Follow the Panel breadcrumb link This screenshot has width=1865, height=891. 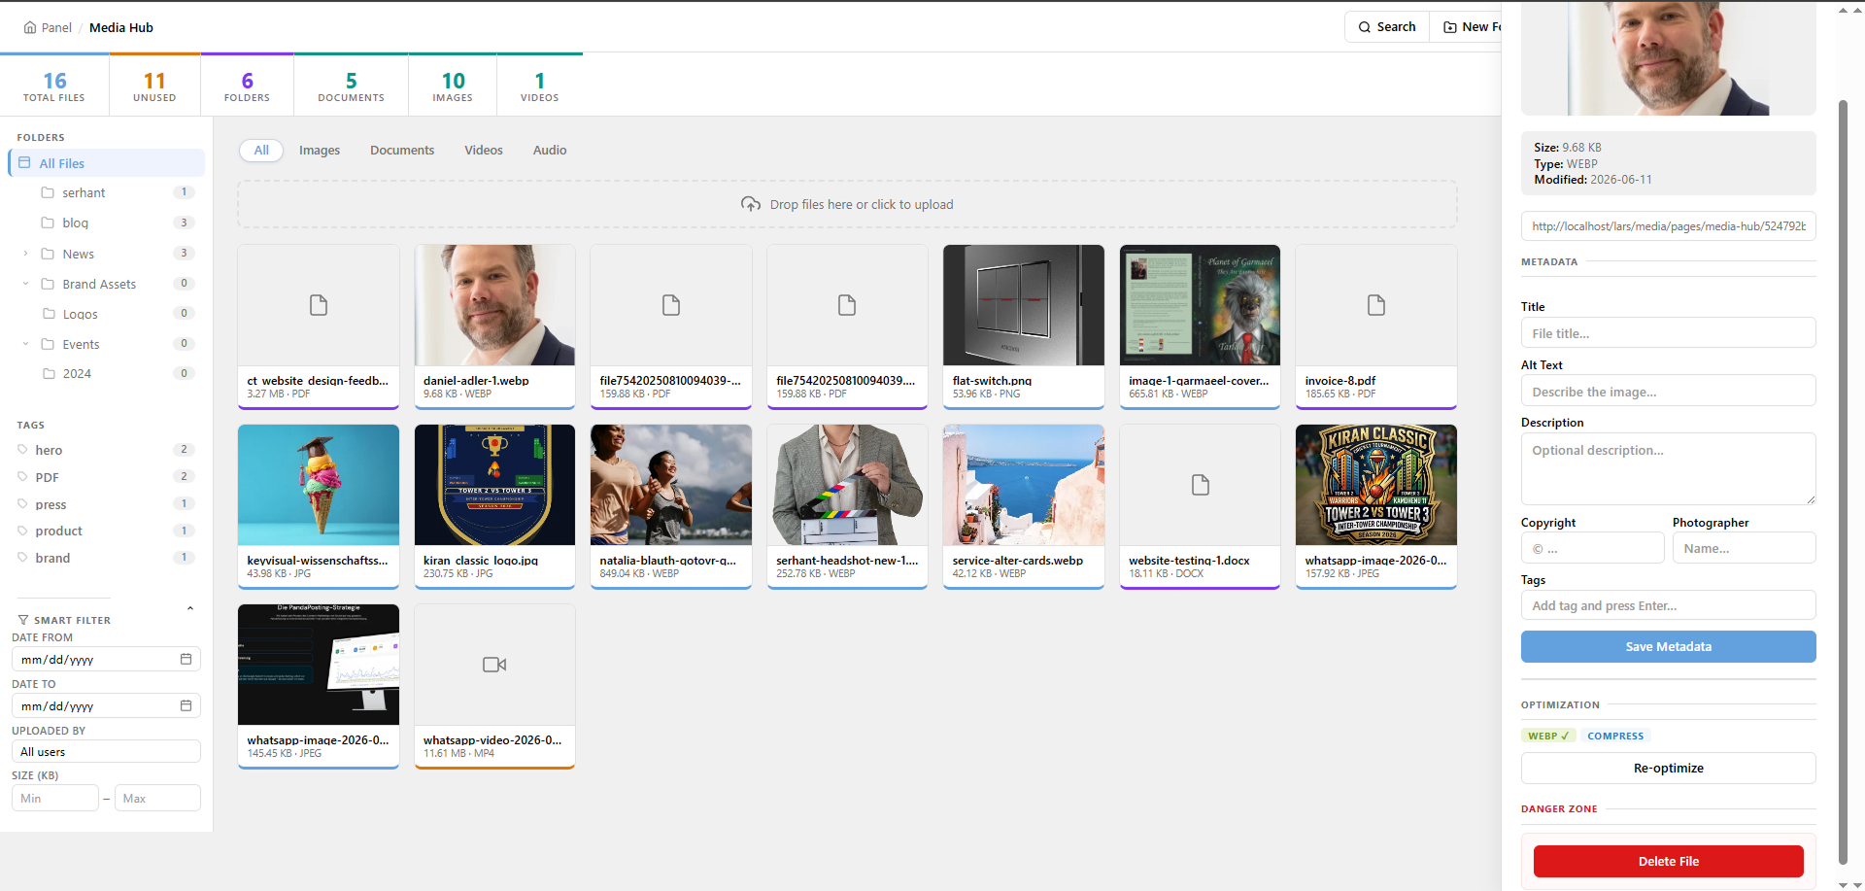click(x=56, y=27)
